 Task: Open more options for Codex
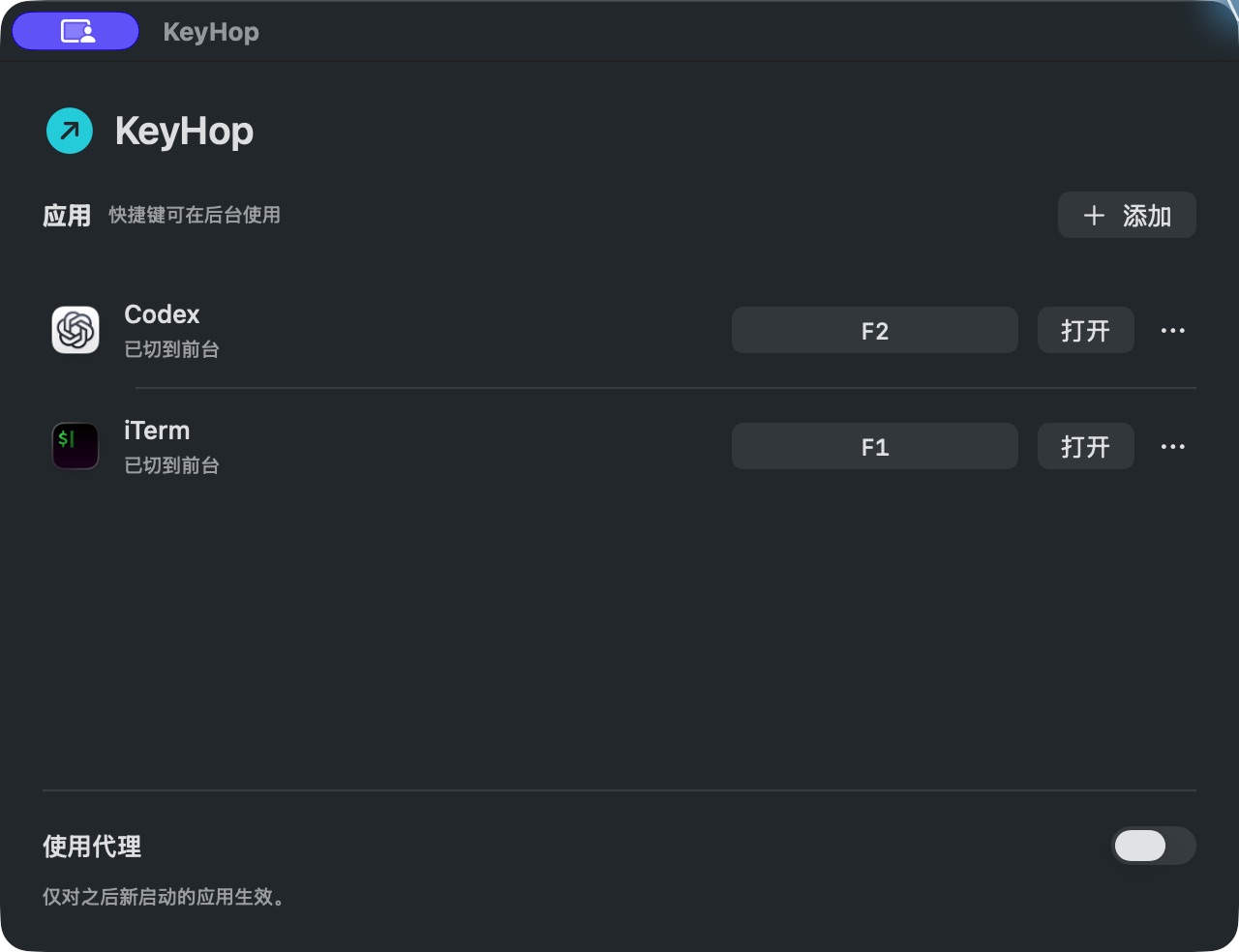(x=1172, y=330)
